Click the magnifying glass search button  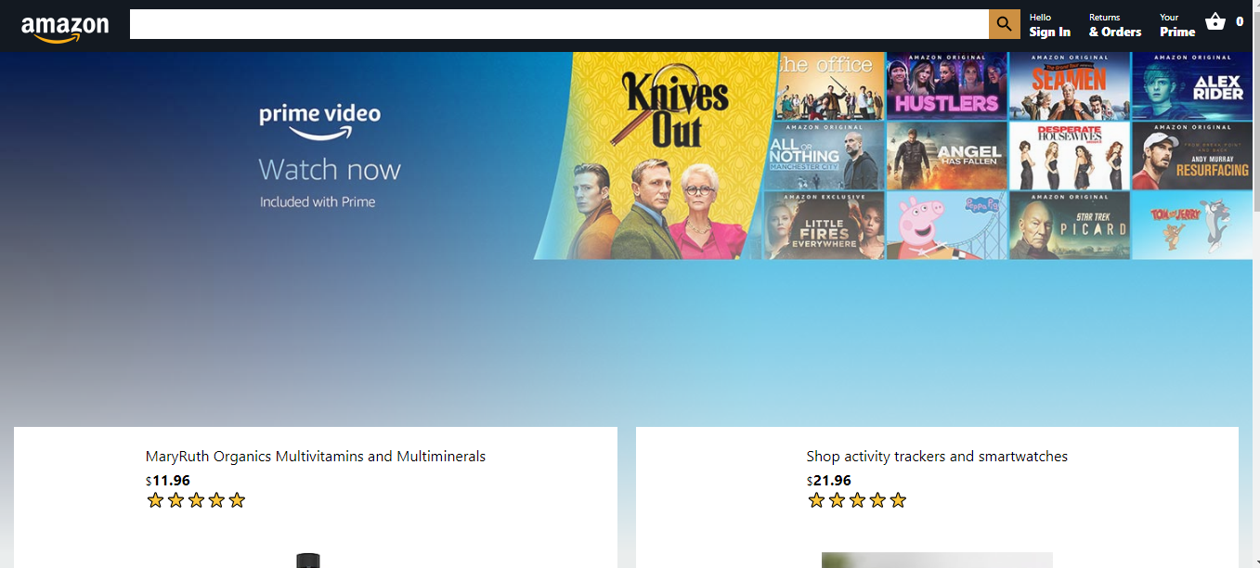click(1005, 24)
